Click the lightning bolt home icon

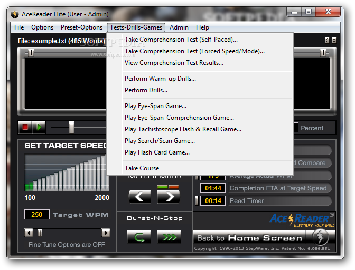click(x=320, y=237)
